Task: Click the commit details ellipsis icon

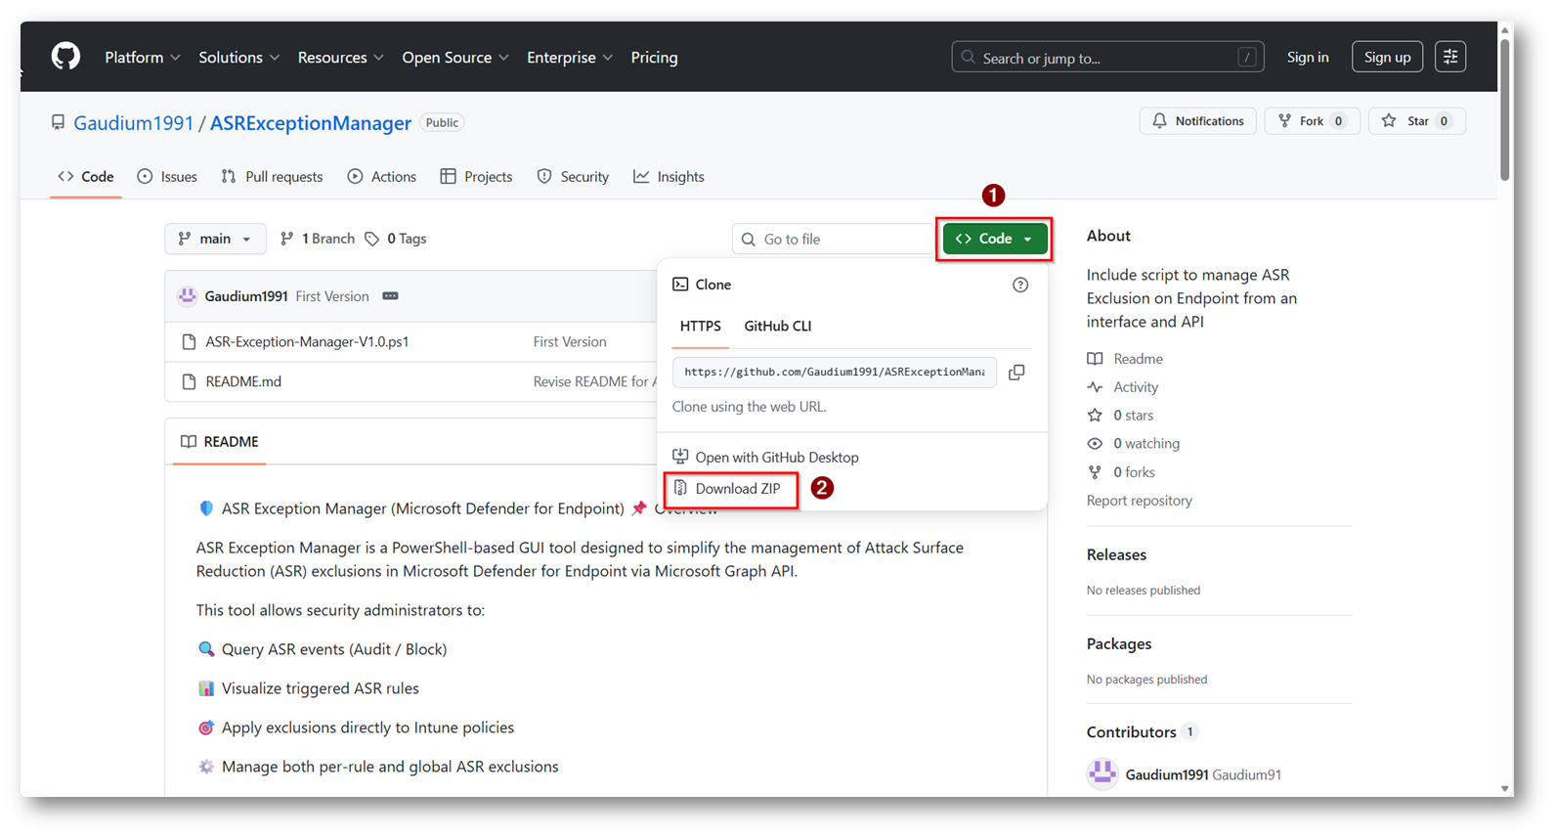Action: pos(390,296)
